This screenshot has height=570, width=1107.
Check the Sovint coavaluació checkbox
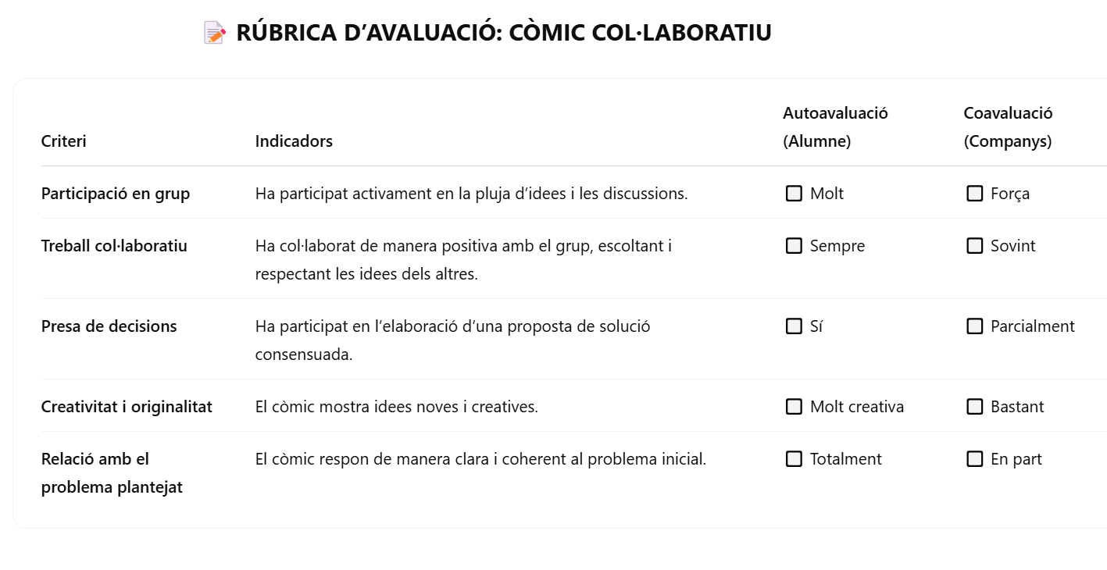(974, 246)
